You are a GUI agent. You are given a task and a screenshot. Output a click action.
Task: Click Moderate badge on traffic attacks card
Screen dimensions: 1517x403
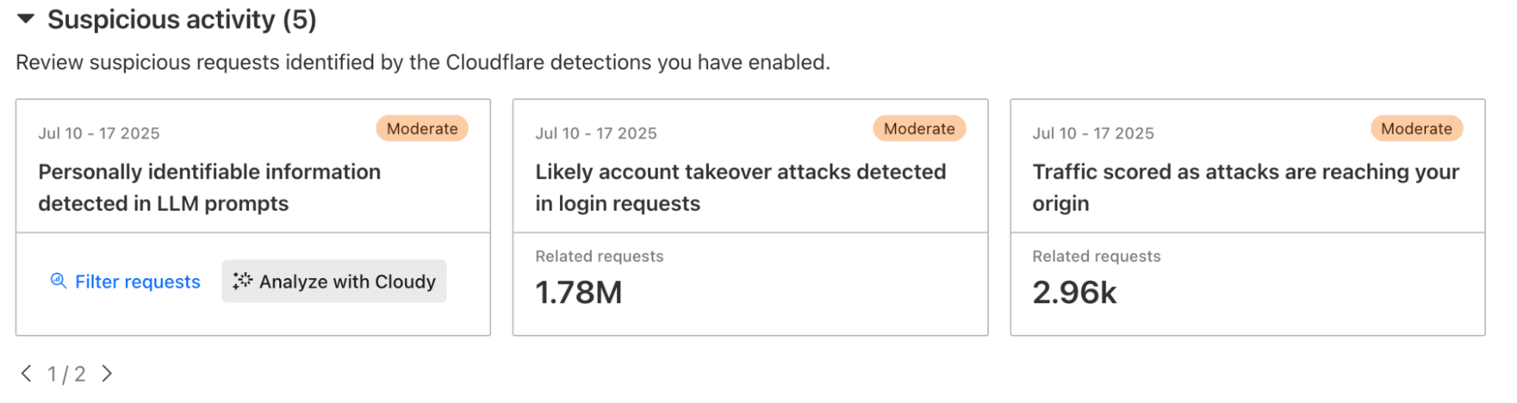[1416, 129]
